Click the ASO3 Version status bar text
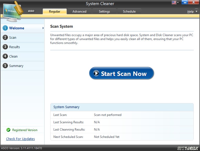 (x=21, y=148)
